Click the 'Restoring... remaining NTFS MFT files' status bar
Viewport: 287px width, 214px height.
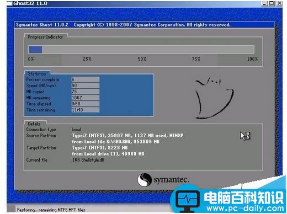[51, 210]
